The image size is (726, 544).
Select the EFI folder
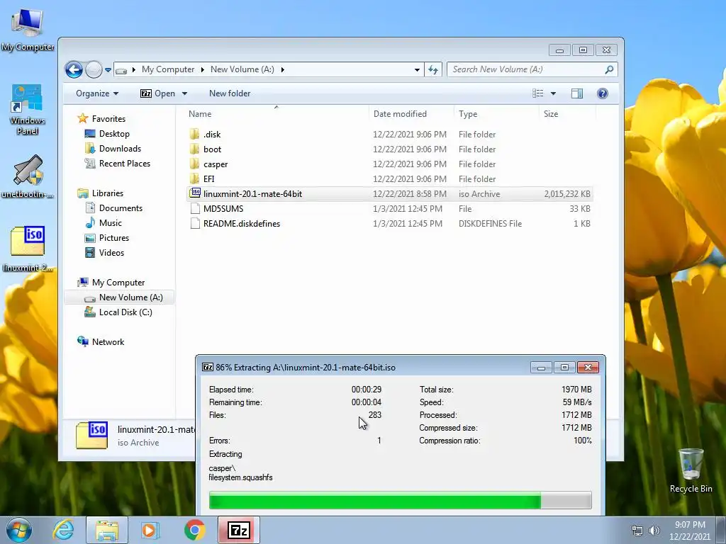tap(389, 179)
